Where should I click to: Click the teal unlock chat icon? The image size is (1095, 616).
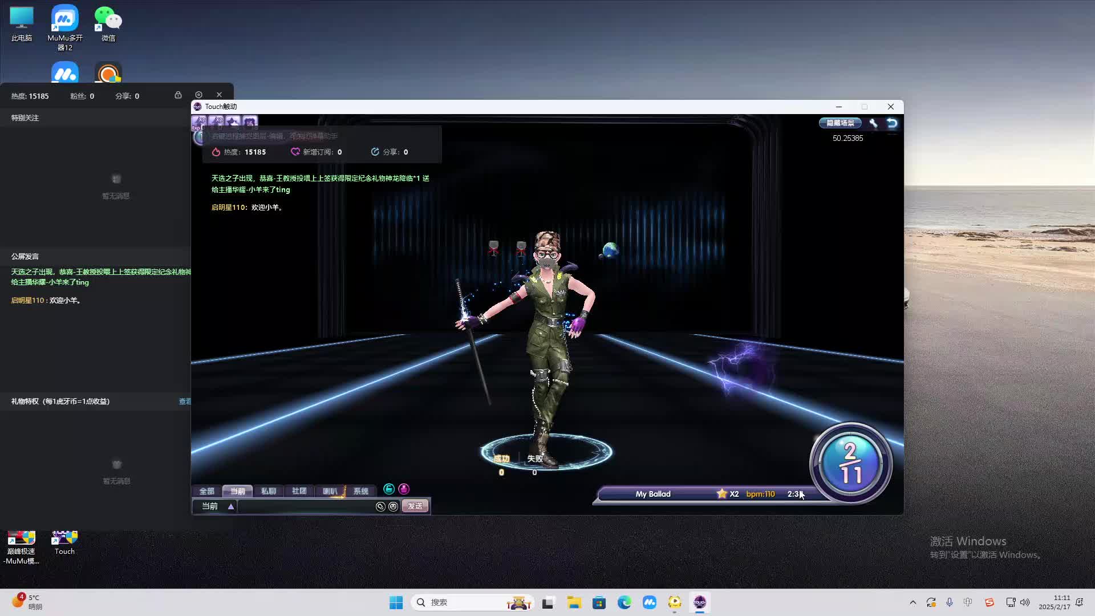click(389, 489)
